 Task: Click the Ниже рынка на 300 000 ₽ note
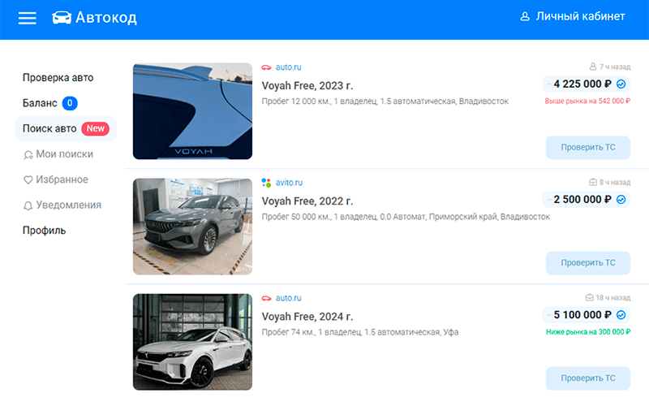588,332
